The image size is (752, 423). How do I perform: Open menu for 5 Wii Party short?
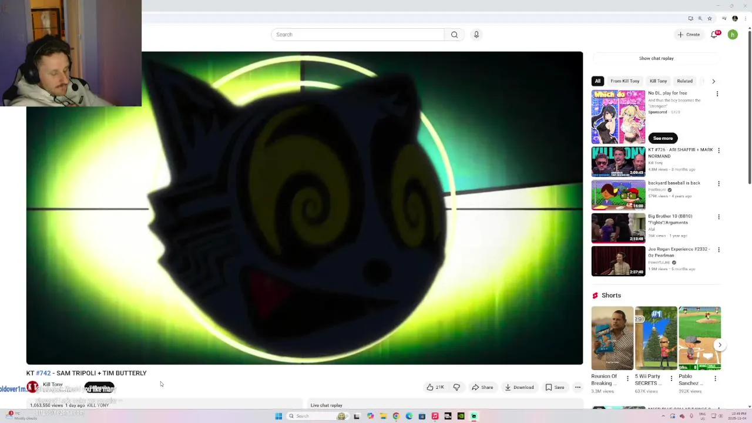[671, 379]
